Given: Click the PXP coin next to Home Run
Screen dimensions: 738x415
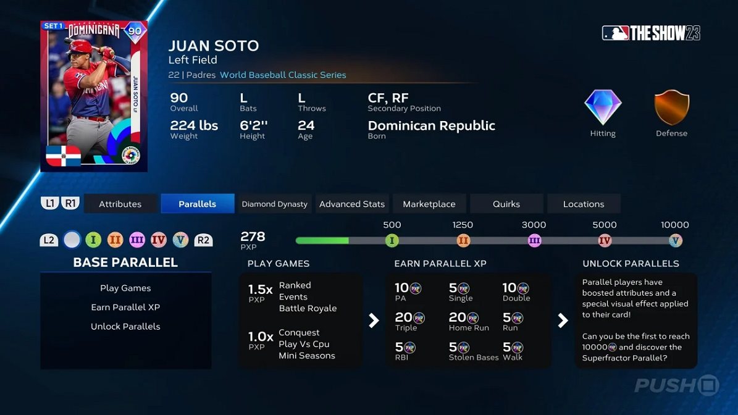Looking at the screenshot, I should [x=473, y=318].
